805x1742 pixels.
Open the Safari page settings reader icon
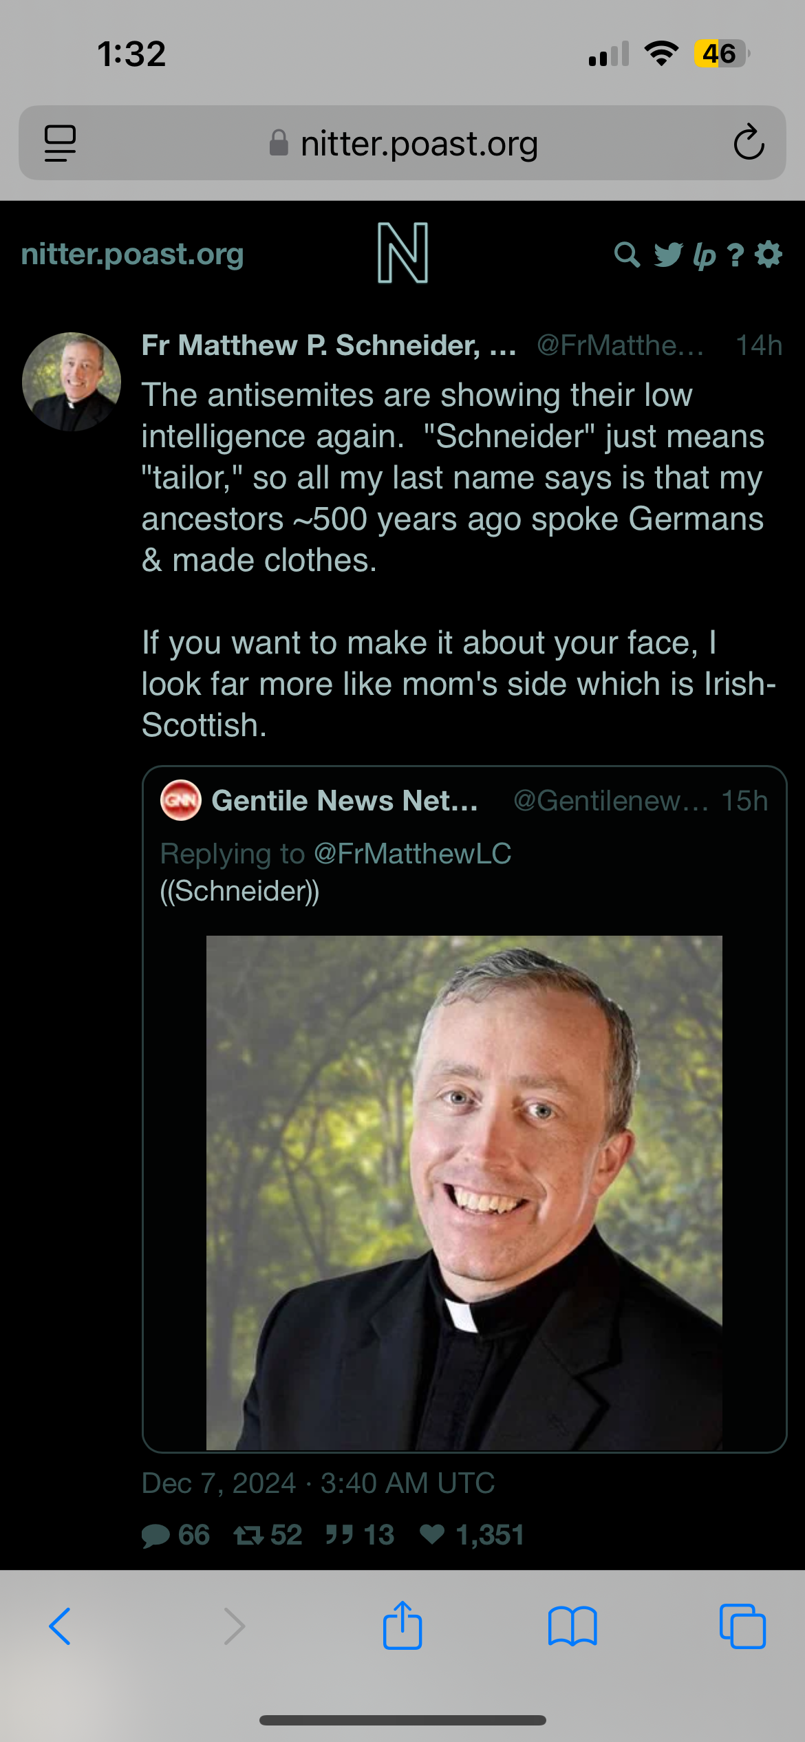click(x=60, y=143)
